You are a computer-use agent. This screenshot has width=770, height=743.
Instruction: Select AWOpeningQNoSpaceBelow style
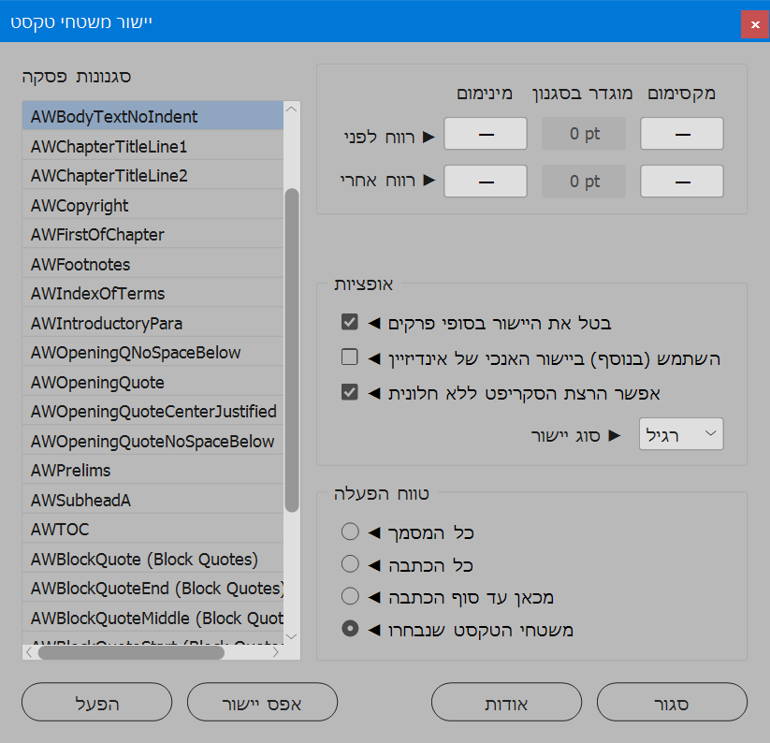153,352
